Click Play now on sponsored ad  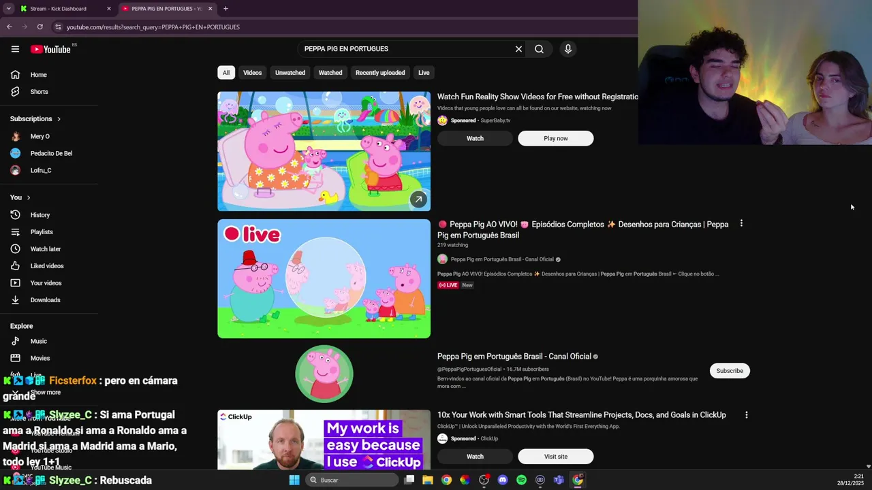tap(555, 138)
